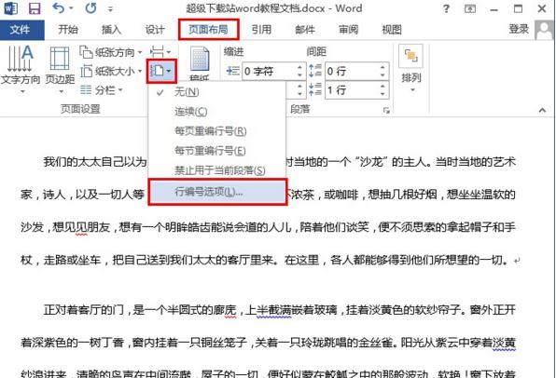Collapse the ribbon with the chevron
This screenshot has height=378, width=556.
[542, 110]
